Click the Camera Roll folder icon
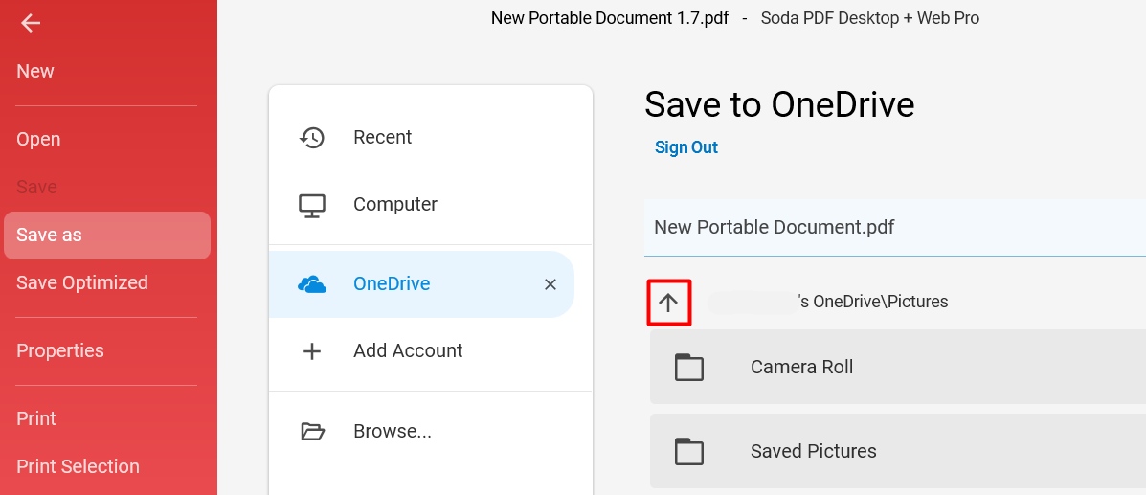 point(688,367)
